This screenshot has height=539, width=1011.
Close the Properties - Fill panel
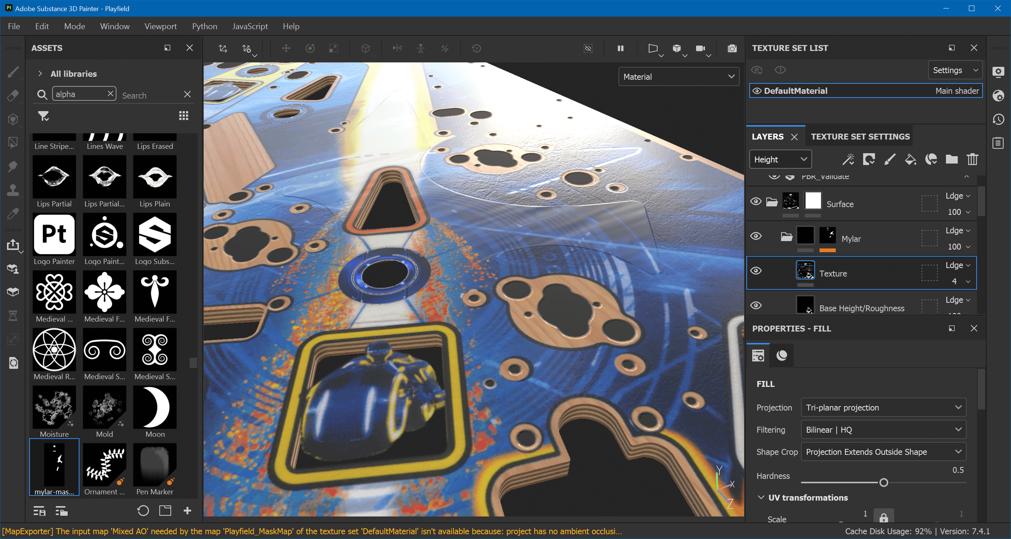(x=974, y=328)
